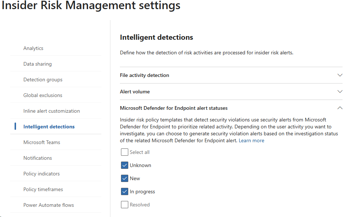
Task: Open Power Automate flows settings
Action: [48, 205]
